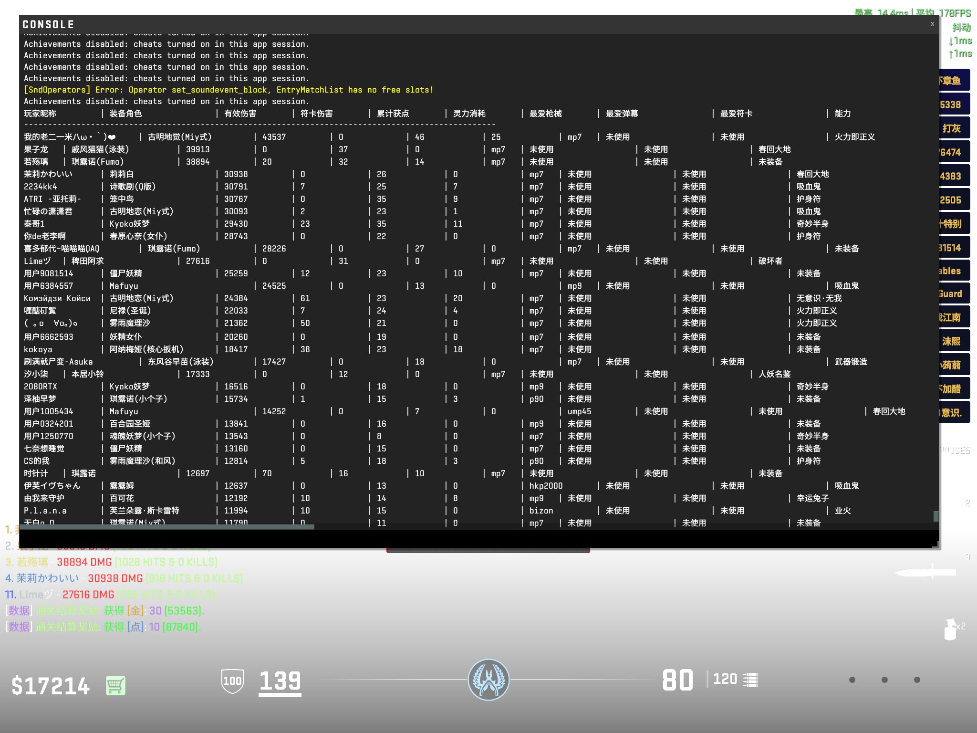Viewport: 977px width, 733px height.
Task: Click the black console command input field
Action: tap(477, 539)
